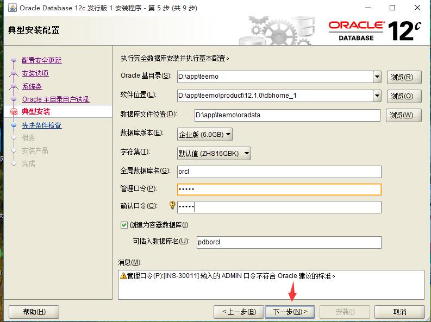Go to Oracle 主目录用户选择 step
This screenshot has width=431, height=322.
pyautogui.click(x=55, y=99)
